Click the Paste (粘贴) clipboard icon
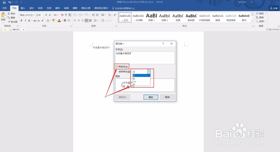 [x=3, y=15]
